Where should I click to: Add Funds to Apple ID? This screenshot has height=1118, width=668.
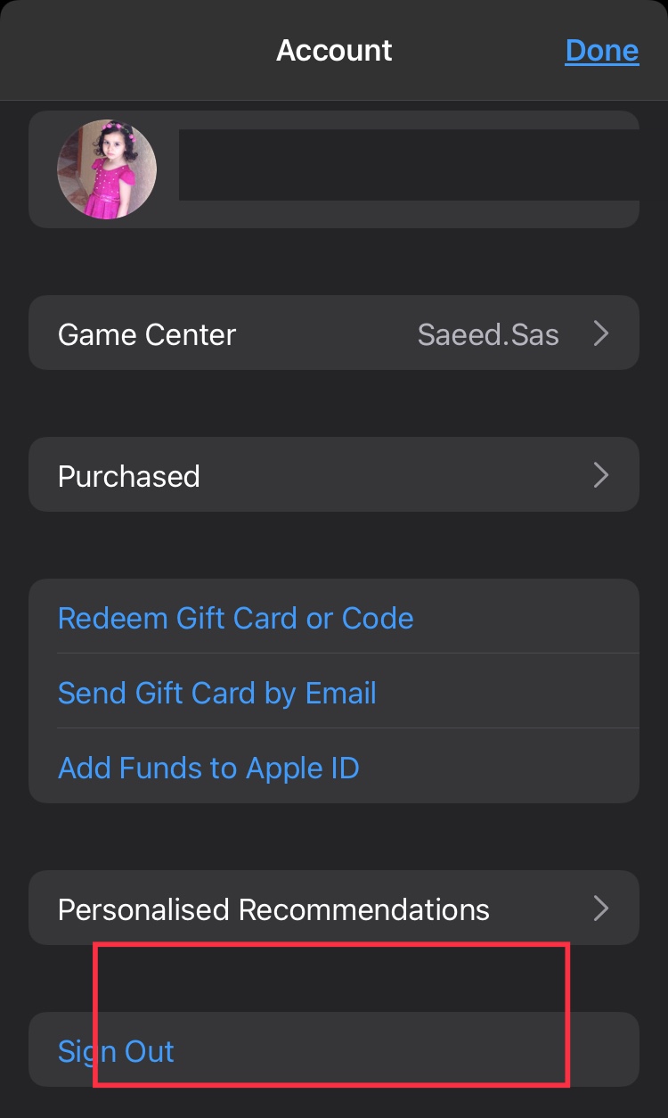208,768
